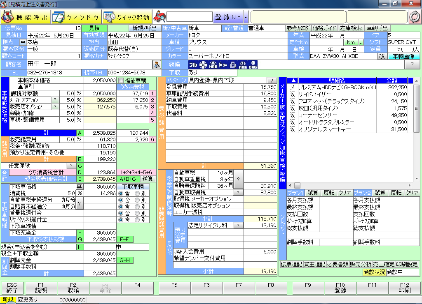
Task: Click the keyless entry equipment icon
Action: pyautogui.click(x=223, y=64)
